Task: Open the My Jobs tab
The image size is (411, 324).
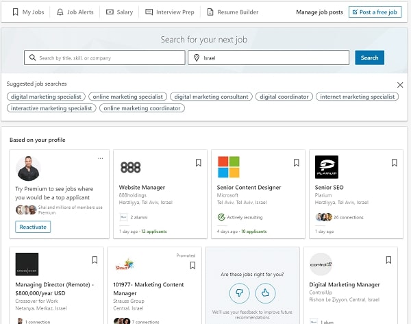Action: click(29, 12)
